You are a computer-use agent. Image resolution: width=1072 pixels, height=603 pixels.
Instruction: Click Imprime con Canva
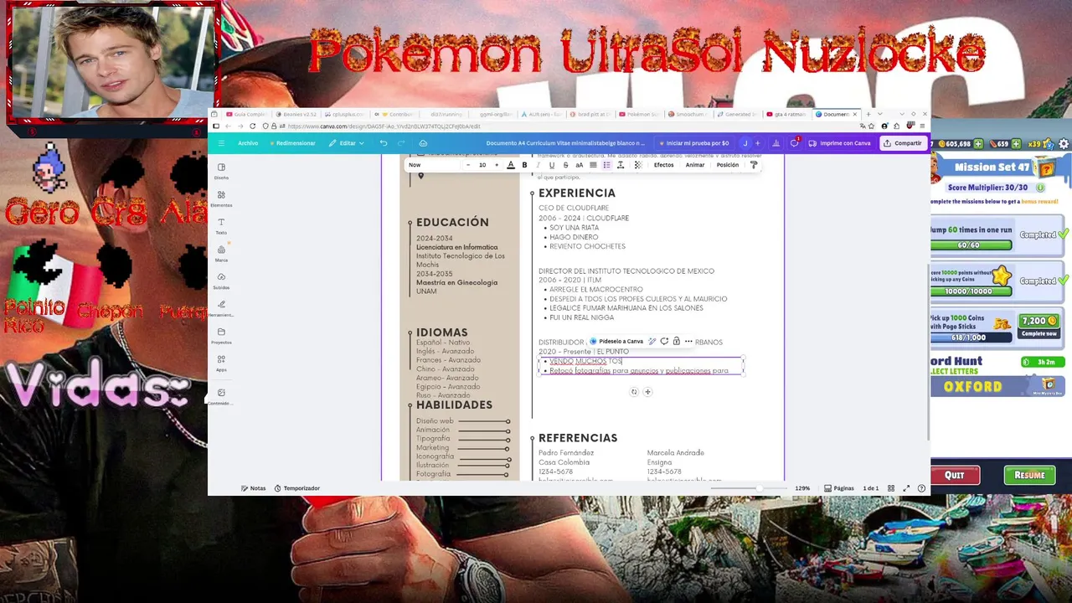click(x=839, y=143)
